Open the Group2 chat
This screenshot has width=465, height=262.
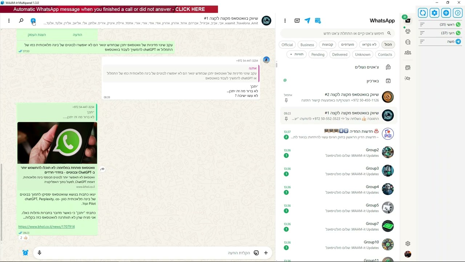tap(339, 152)
